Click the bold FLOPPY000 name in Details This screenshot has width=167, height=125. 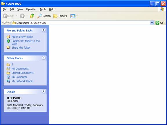pos(14,98)
